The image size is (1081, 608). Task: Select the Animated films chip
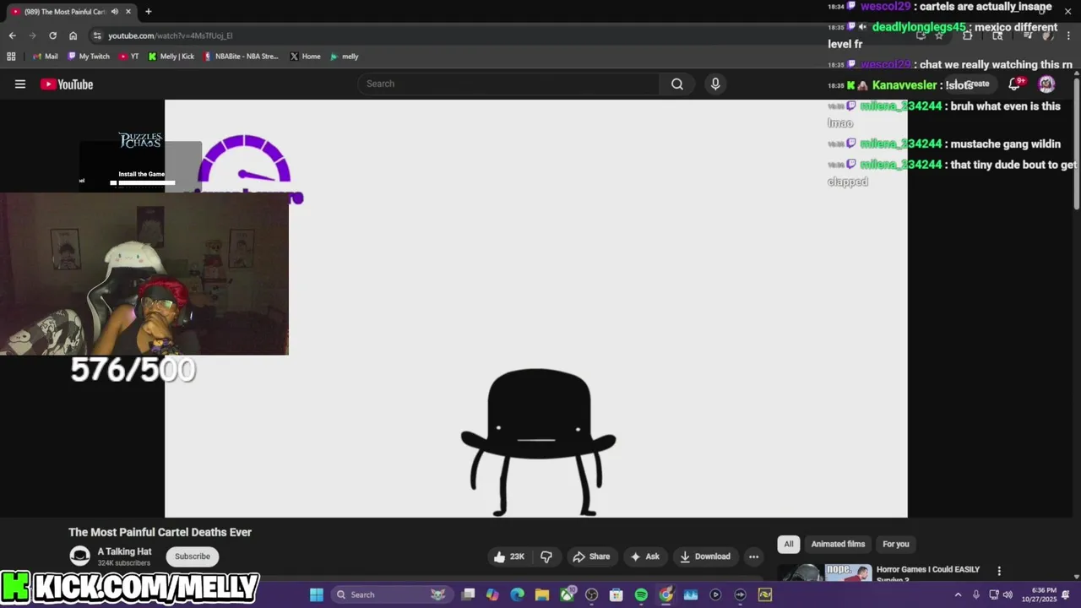pos(838,544)
